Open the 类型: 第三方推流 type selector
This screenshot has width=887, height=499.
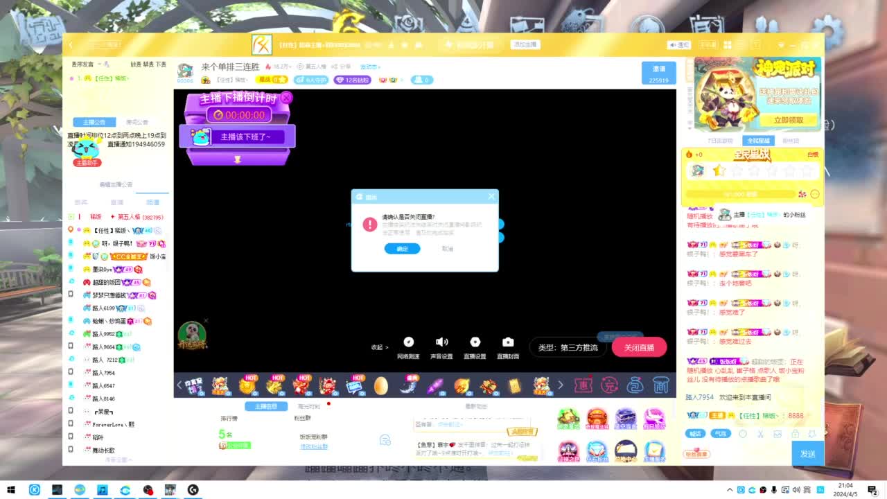pyautogui.click(x=568, y=347)
